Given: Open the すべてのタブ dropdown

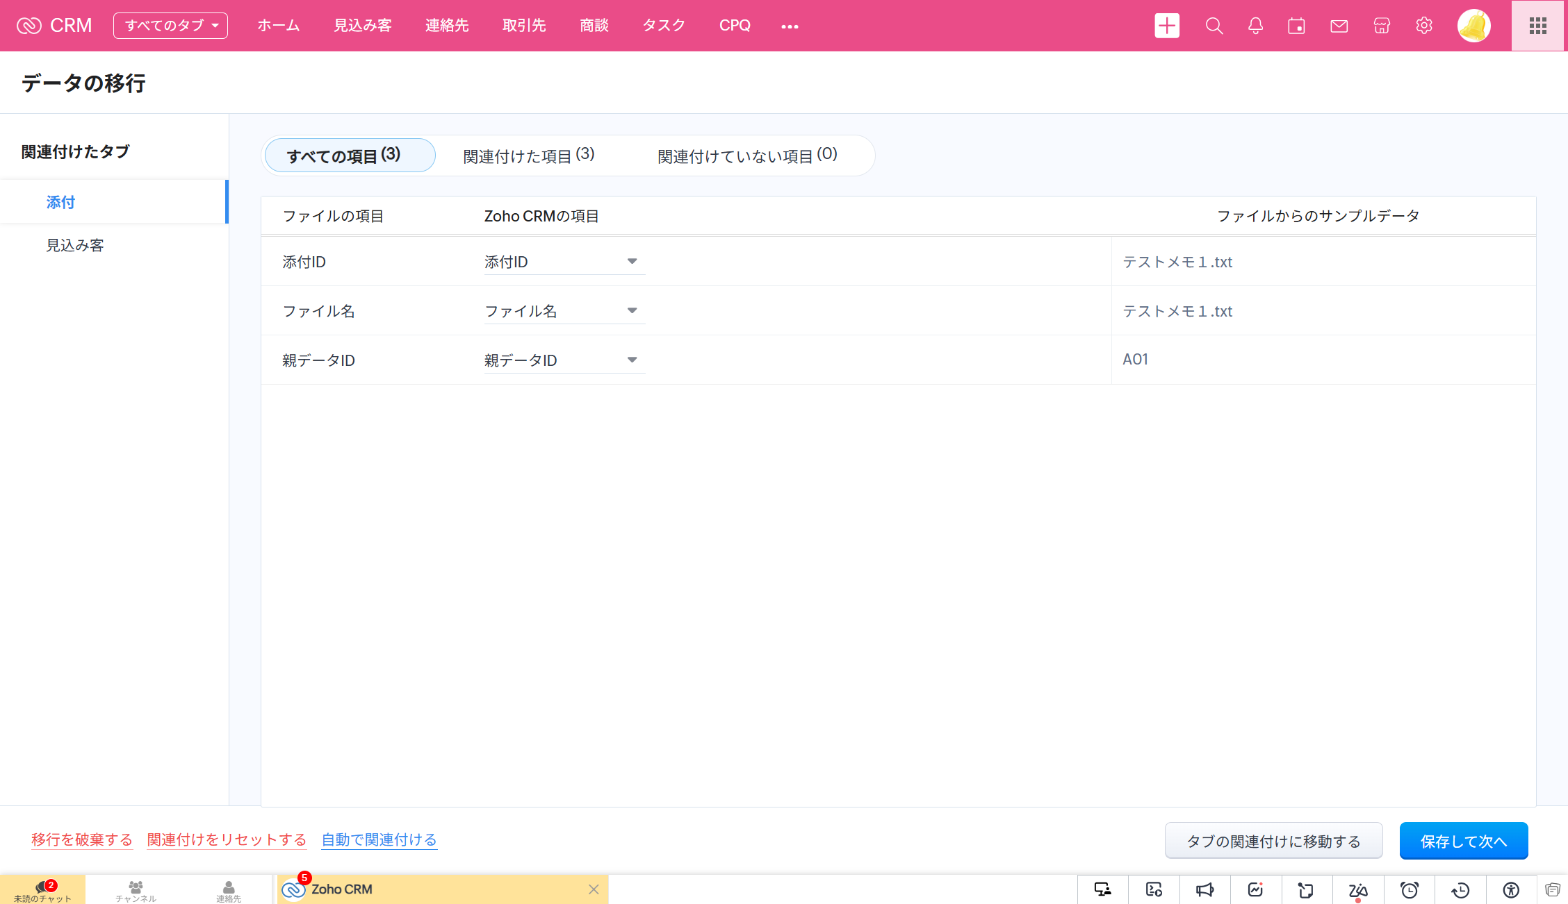Looking at the screenshot, I should (170, 26).
